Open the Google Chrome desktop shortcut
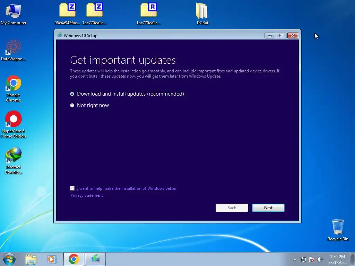 14,88
